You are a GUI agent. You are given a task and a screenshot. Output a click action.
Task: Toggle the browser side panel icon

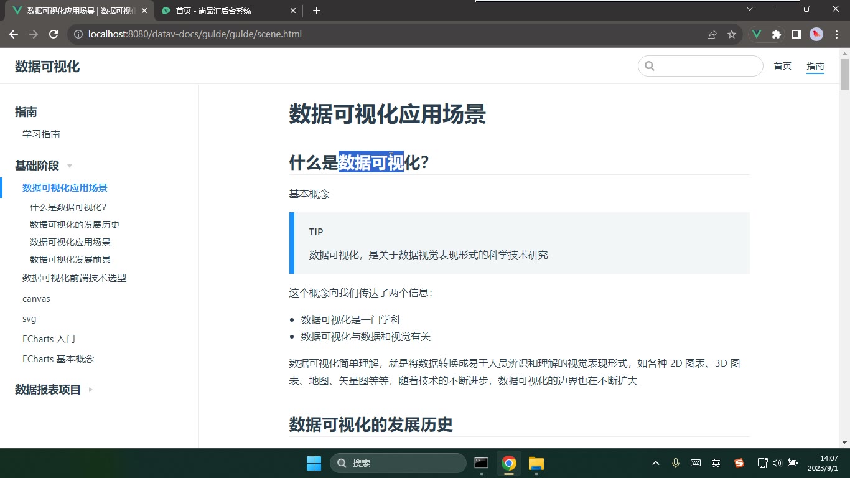[x=796, y=34]
